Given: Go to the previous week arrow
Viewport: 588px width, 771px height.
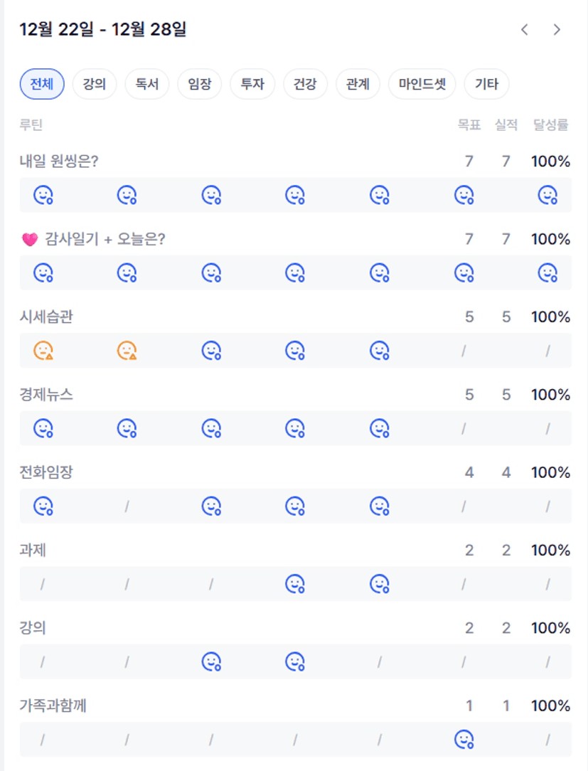Looking at the screenshot, I should tap(525, 30).
